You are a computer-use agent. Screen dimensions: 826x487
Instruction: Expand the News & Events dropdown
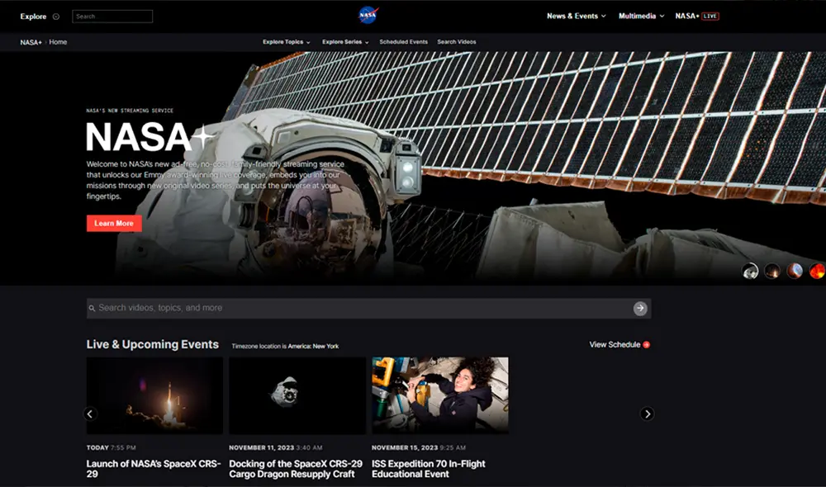pos(576,16)
